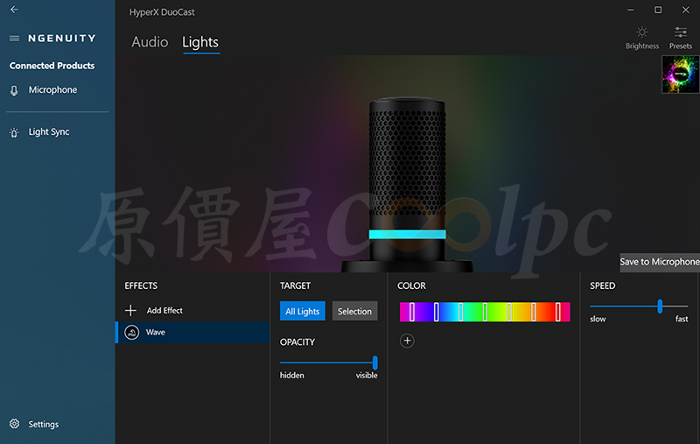Click the back arrow at top left

tap(14, 10)
